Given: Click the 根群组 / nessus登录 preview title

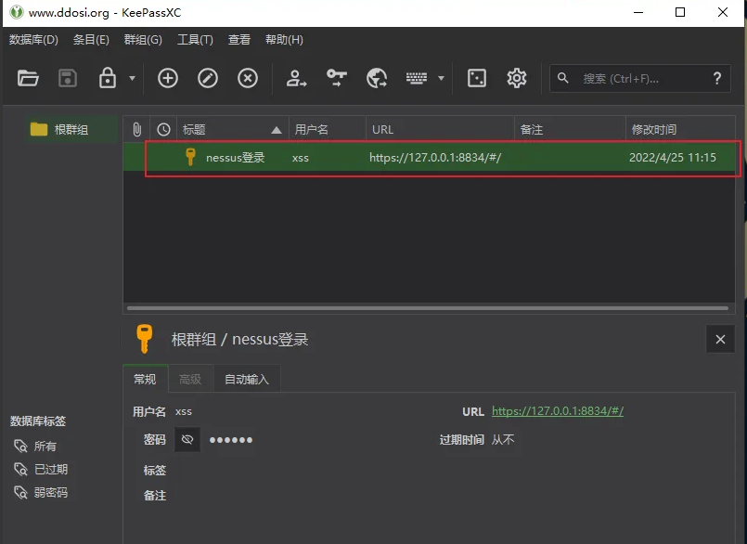Looking at the screenshot, I should (239, 339).
